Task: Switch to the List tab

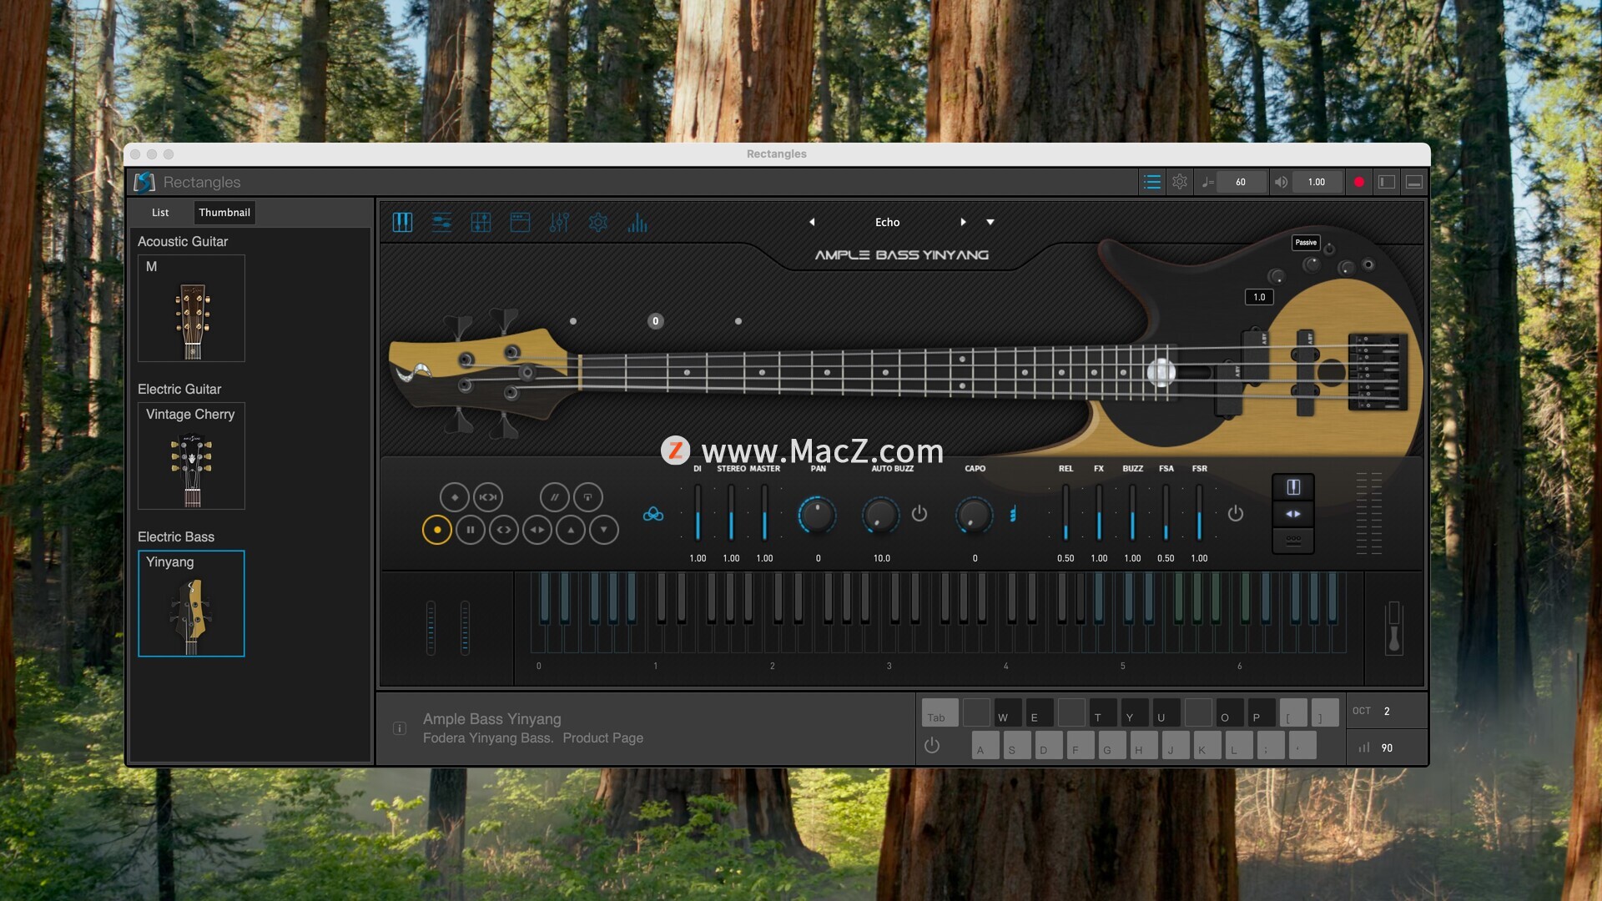Action: pos(160,213)
